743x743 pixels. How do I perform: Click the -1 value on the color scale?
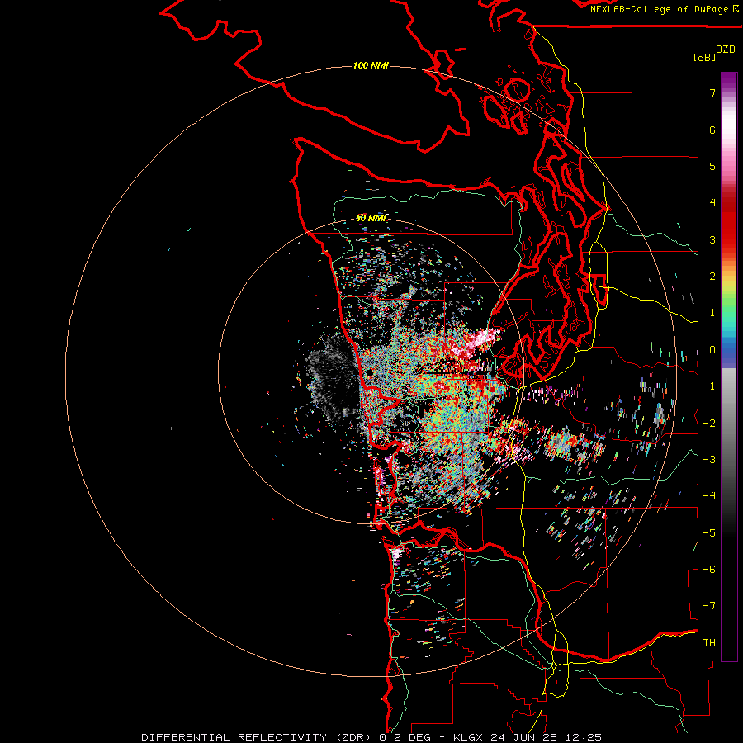pyautogui.click(x=709, y=386)
